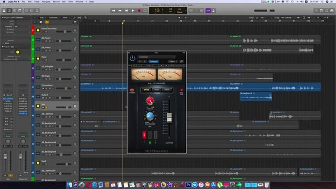Click the Output fader in NLS Channel

(169, 118)
